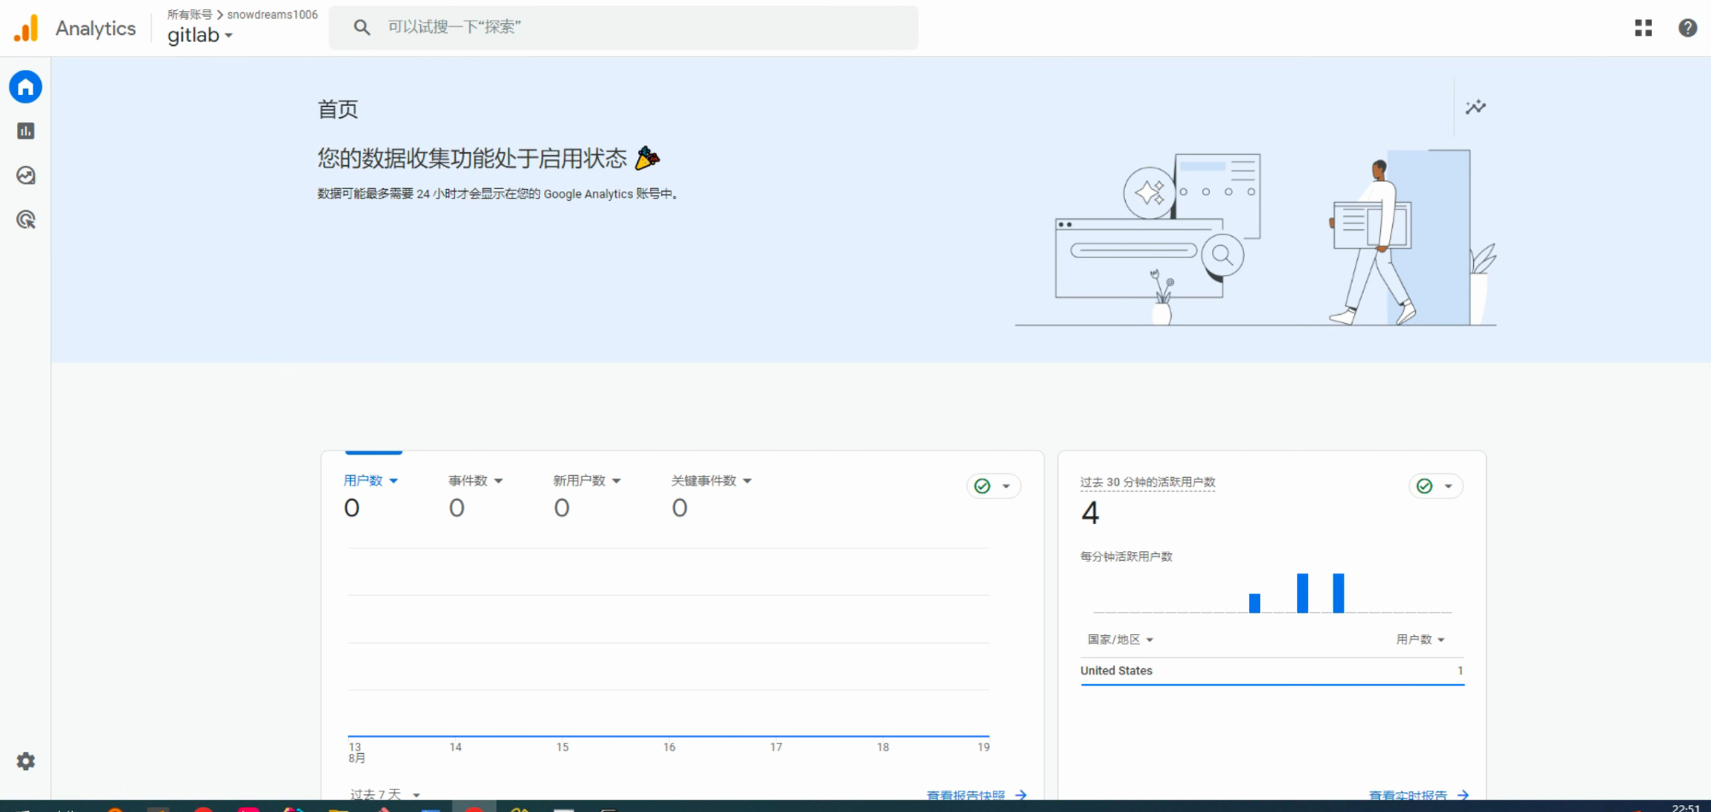The image size is (1711, 812).
Task: Expand the gitlab property selector
Action: tap(200, 35)
